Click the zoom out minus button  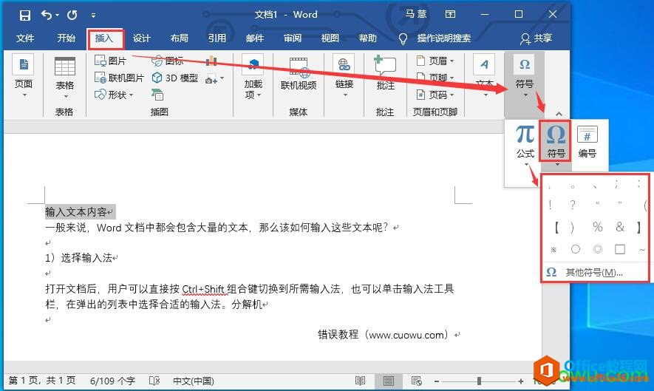(x=437, y=381)
